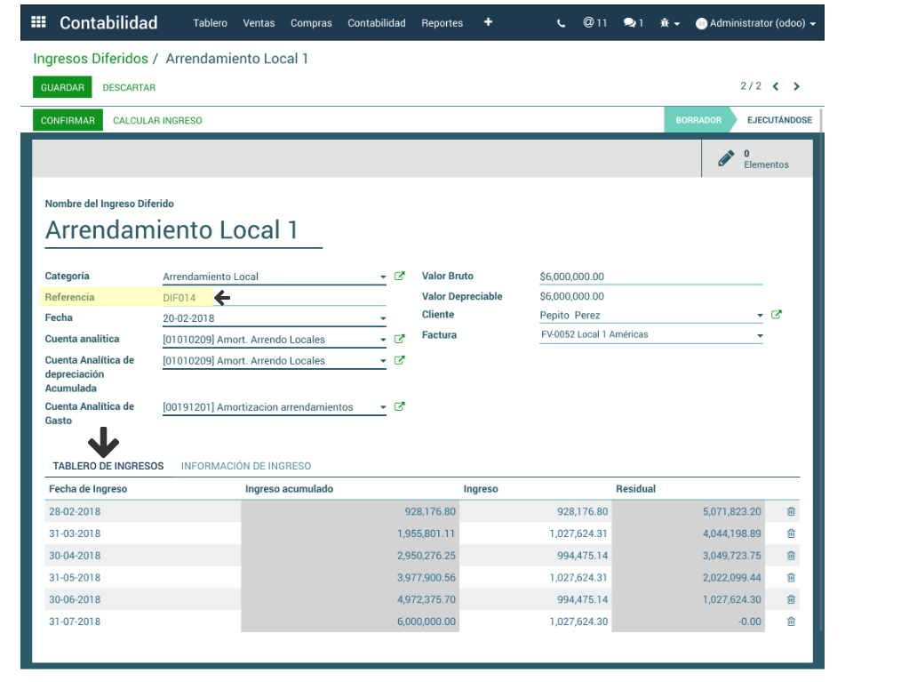Delete the 28-02-2018 income row
The width and height of the screenshot is (909, 682).
click(x=791, y=511)
